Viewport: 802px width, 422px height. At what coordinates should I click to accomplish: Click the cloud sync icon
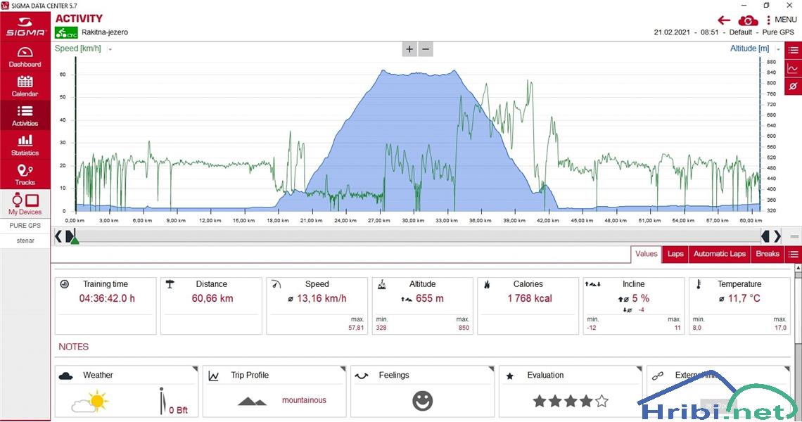tap(748, 20)
